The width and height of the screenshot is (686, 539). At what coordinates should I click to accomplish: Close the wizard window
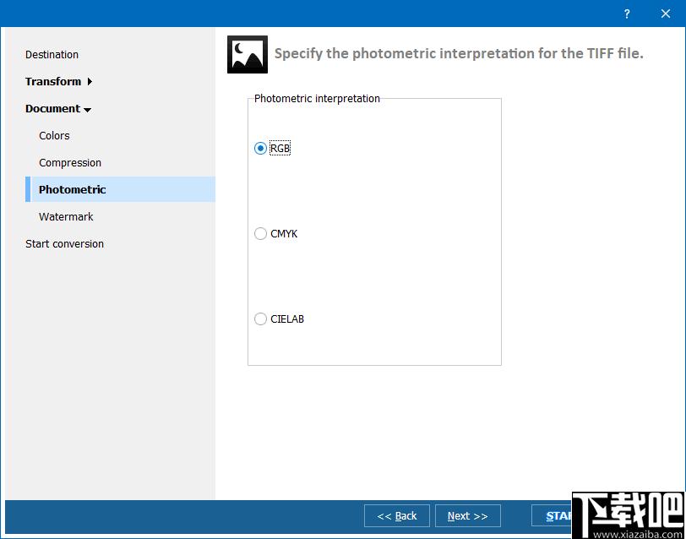pos(666,14)
